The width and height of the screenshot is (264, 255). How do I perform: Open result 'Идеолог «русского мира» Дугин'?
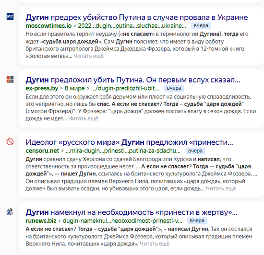pyautogui.click(x=129, y=142)
